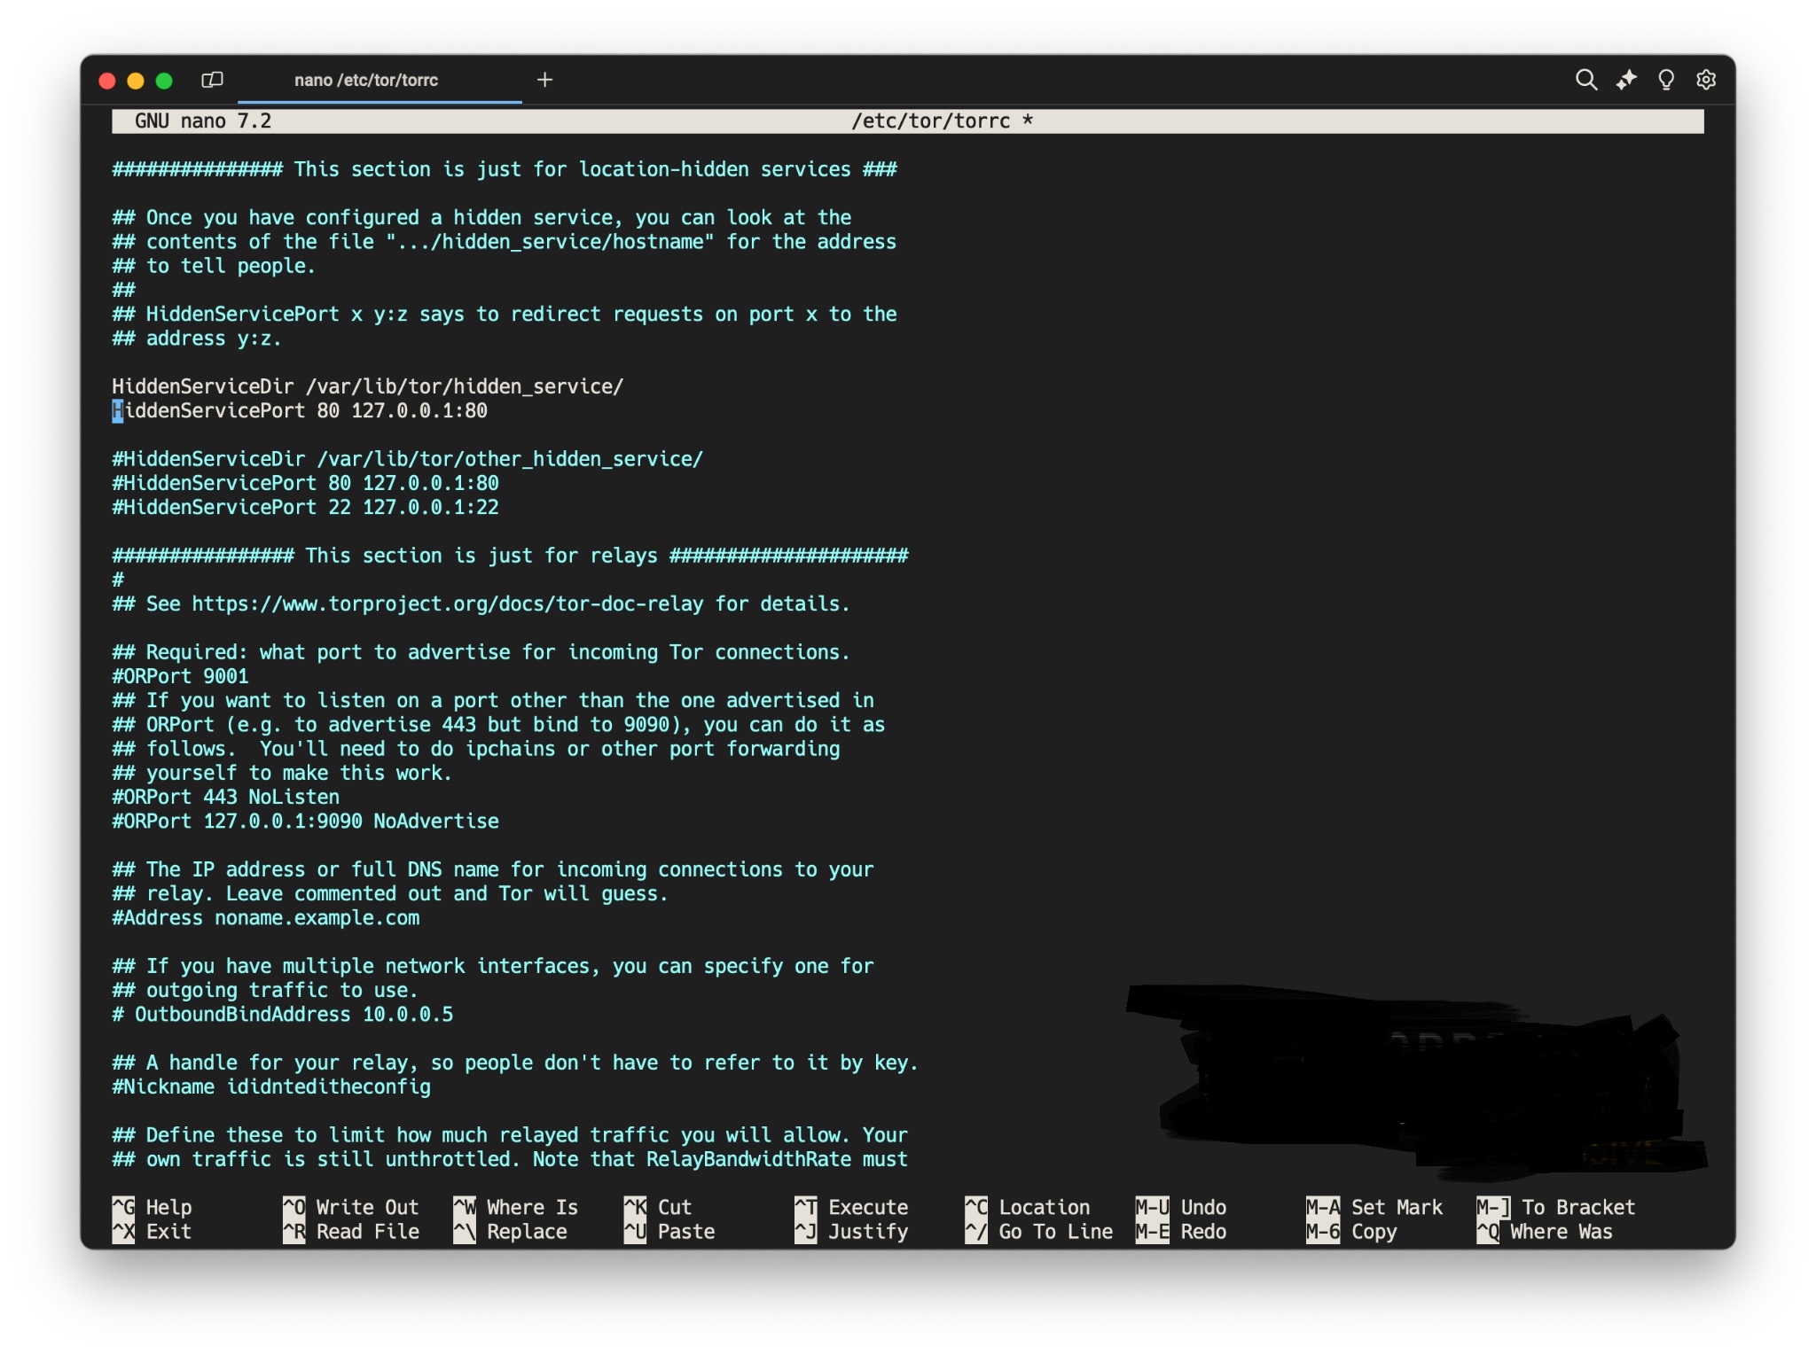The width and height of the screenshot is (1816, 1355).
Task: Click the '## to tell people.' comment line
Action: coord(214,266)
